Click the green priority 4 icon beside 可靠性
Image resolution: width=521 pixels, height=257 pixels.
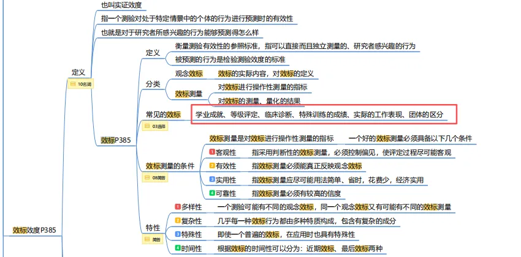[x=212, y=193]
